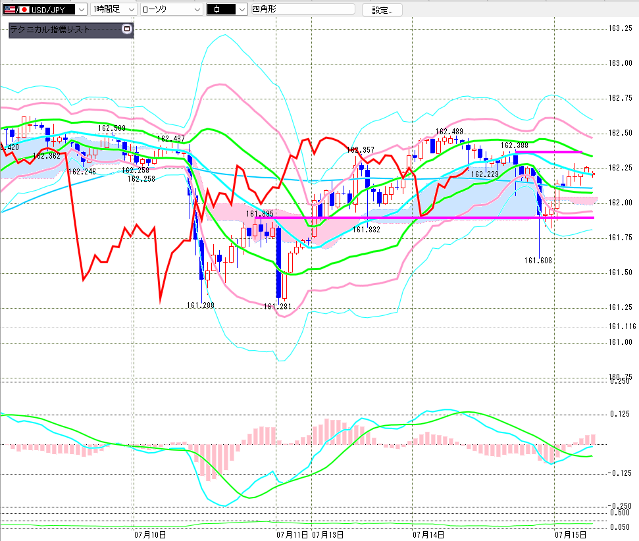Click the 162.362 price label

coord(47,156)
